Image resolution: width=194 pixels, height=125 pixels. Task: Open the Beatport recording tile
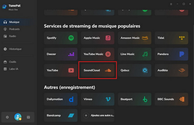134,99
